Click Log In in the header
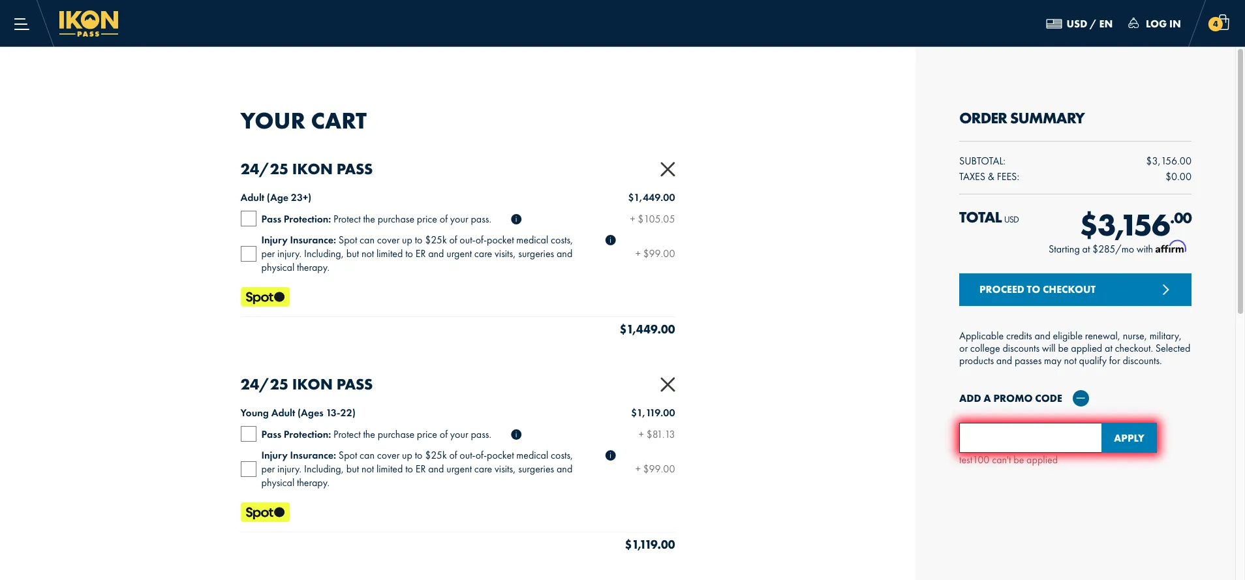The height and width of the screenshot is (580, 1245). tap(1154, 24)
